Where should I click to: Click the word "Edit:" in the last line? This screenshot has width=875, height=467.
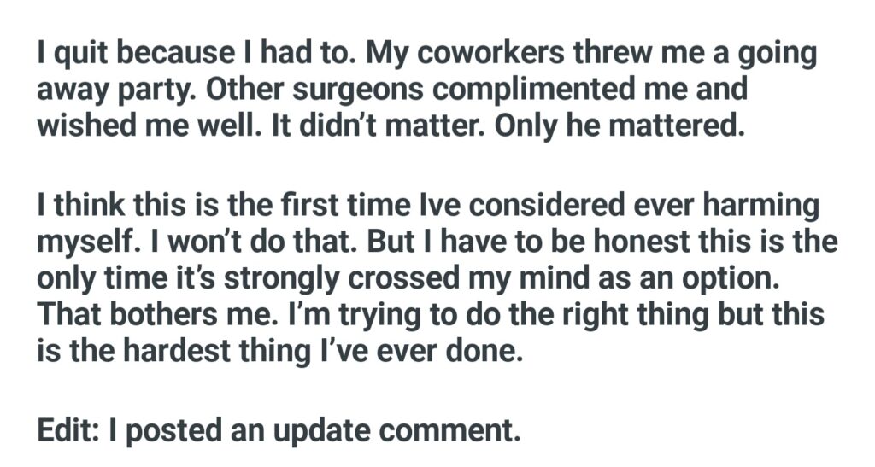(68, 430)
